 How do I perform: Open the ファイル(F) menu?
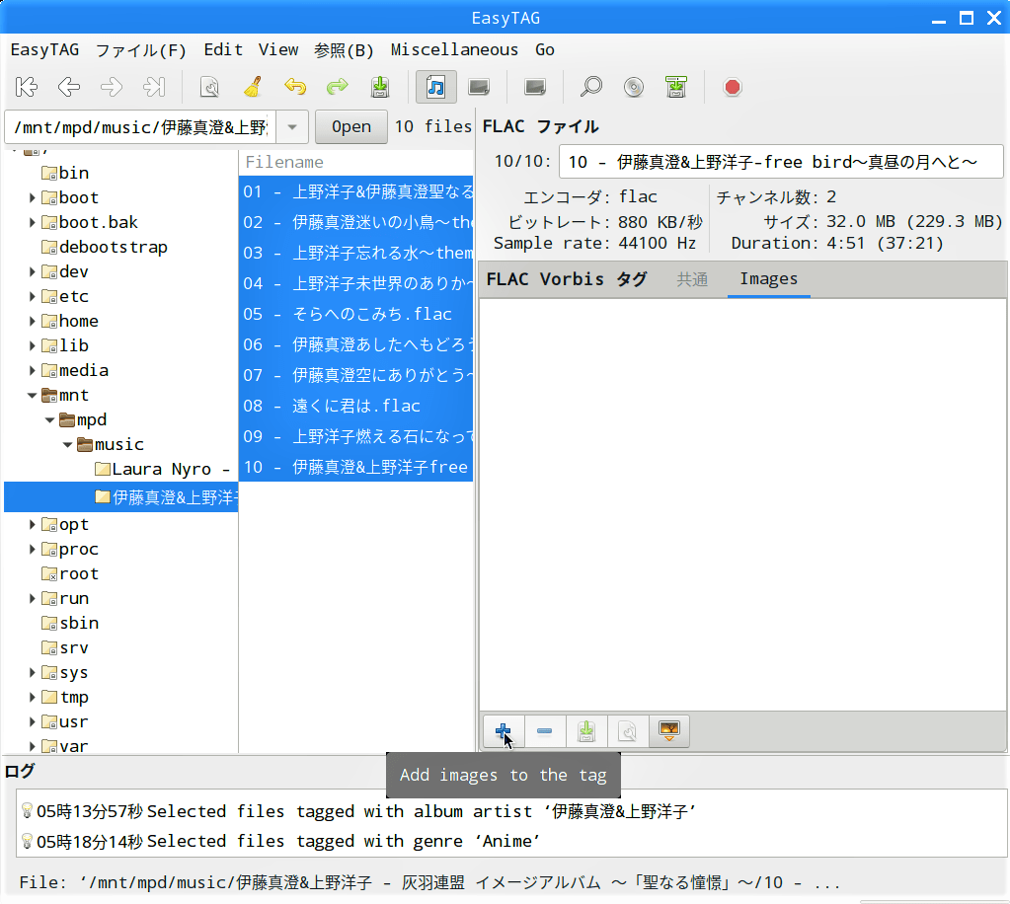point(140,49)
